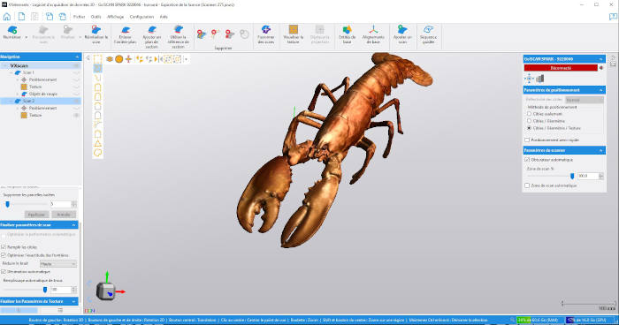619x325 pixels.
Task: Collapse the Scan 1 tree node
Action: coord(11,73)
